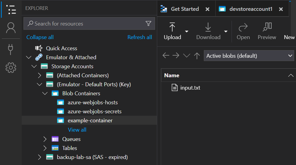Click the Refresh all link
Viewport: 296px width, 165px height.
[140, 37]
